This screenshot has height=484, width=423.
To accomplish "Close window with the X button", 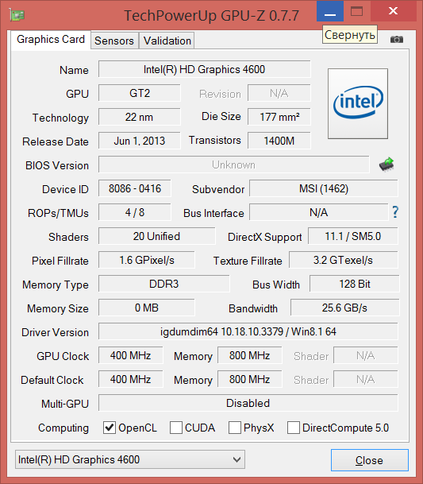I will [393, 11].
